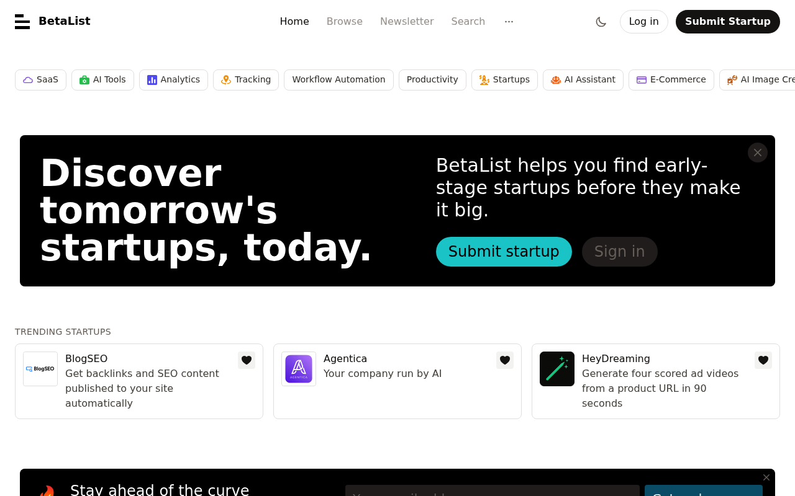The height and width of the screenshot is (496, 795).
Task: Click the BetaList brand name
Action: pyautogui.click(x=65, y=21)
